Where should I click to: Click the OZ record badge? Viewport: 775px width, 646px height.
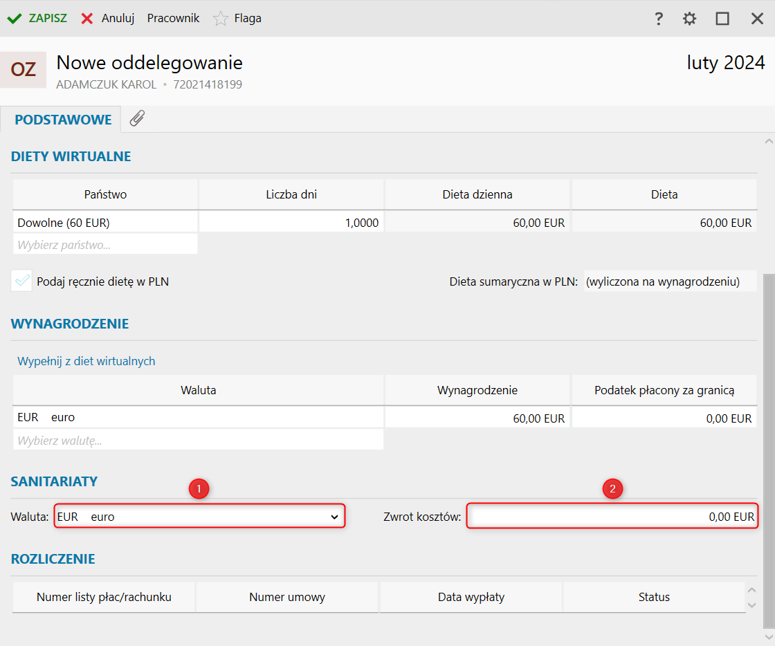(x=24, y=70)
